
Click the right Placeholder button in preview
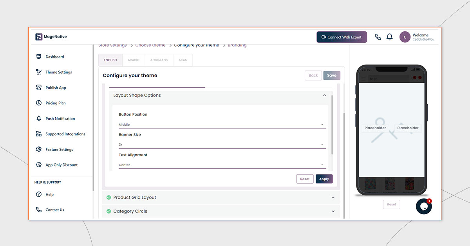tap(408, 128)
